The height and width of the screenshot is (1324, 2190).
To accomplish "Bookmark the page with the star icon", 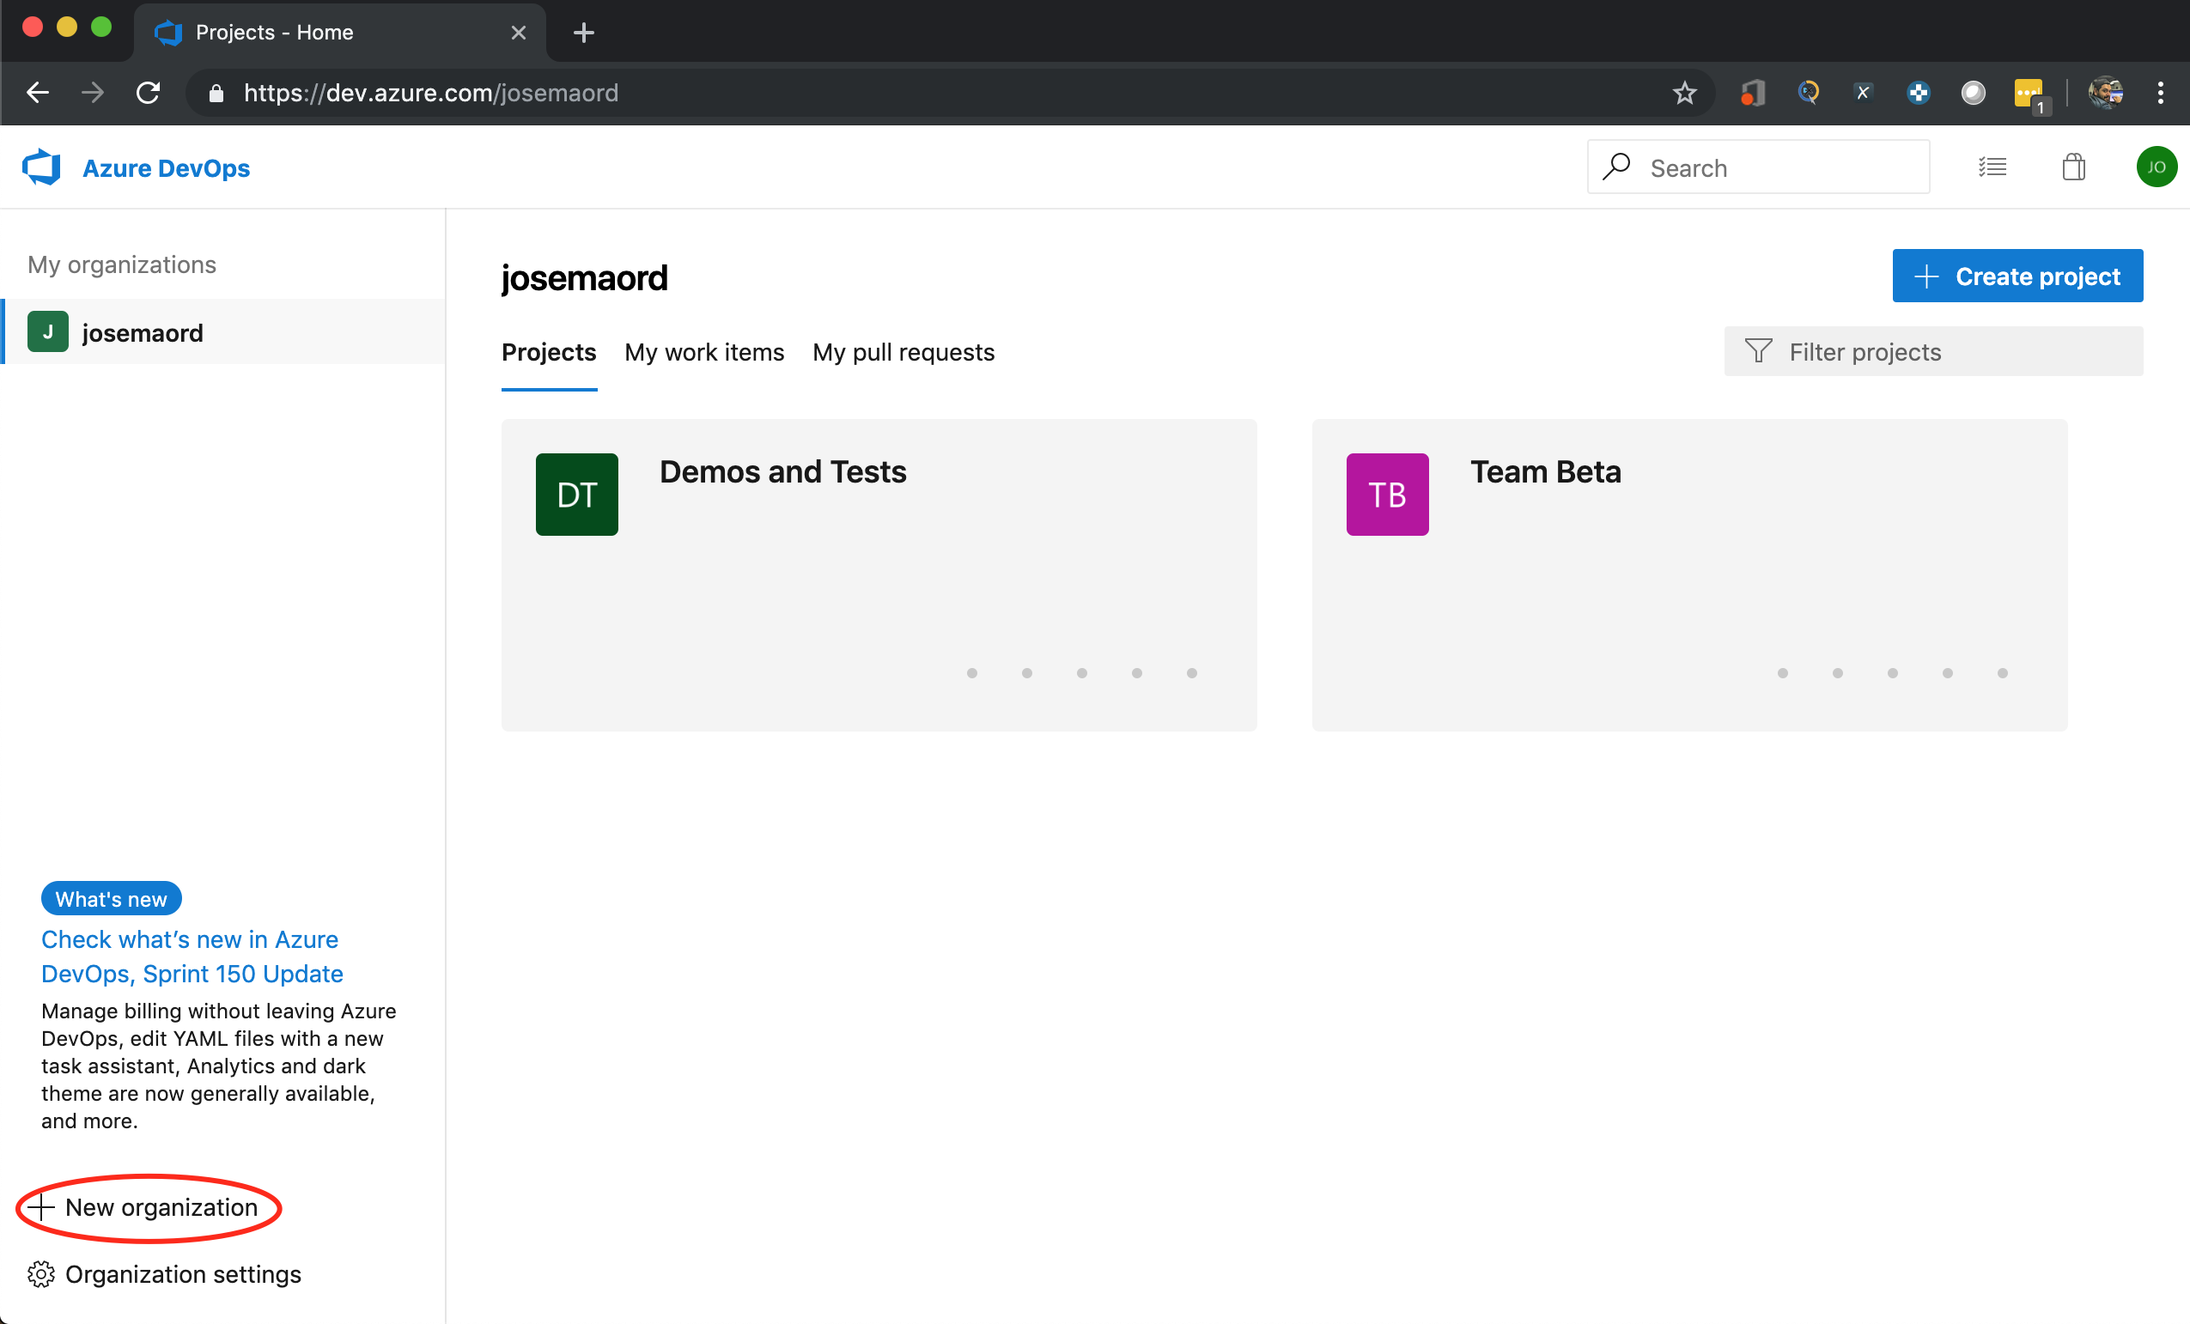I will click(1684, 93).
